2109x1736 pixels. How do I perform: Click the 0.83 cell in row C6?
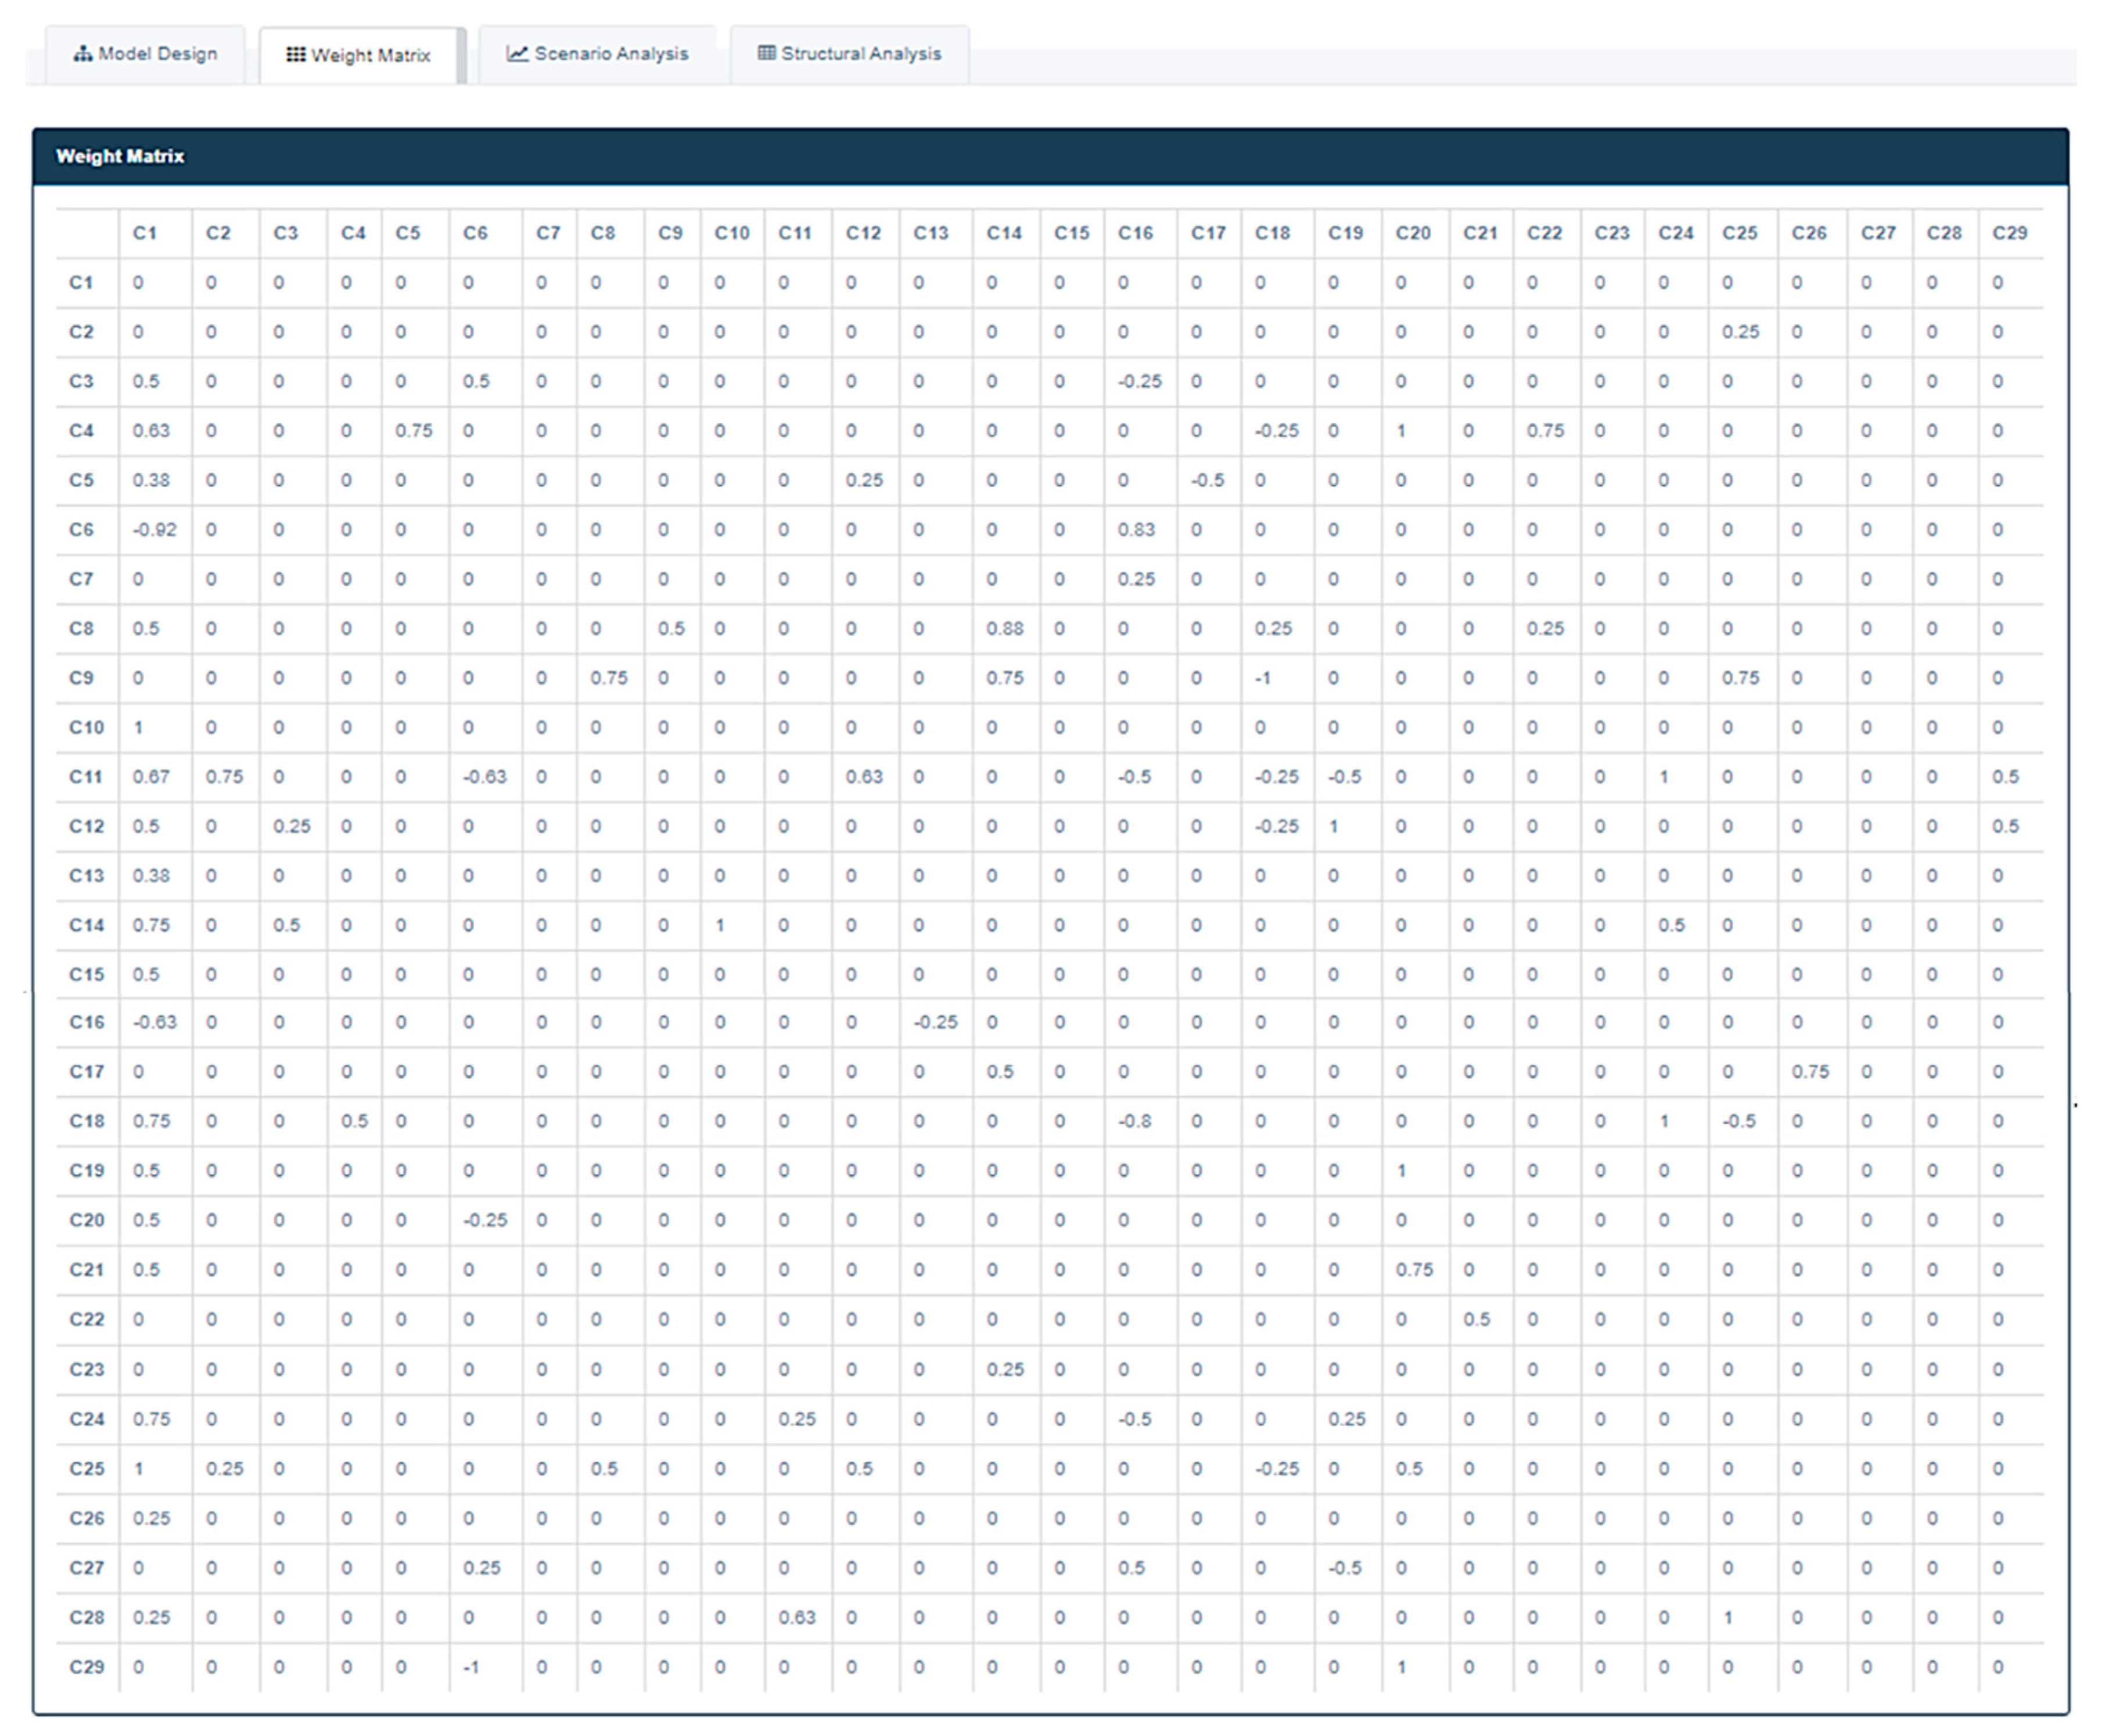pyautogui.click(x=1136, y=530)
